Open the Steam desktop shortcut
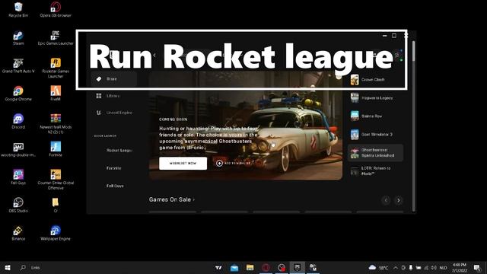This screenshot has height=274, width=487. (18, 37)
